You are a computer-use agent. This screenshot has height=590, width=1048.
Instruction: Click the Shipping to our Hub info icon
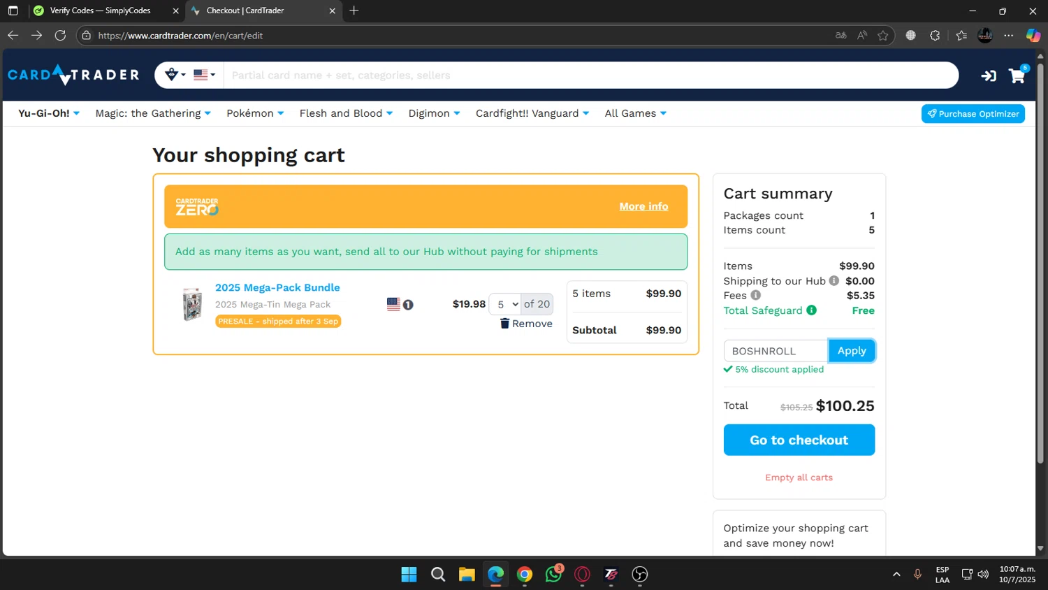coord(834,280)
